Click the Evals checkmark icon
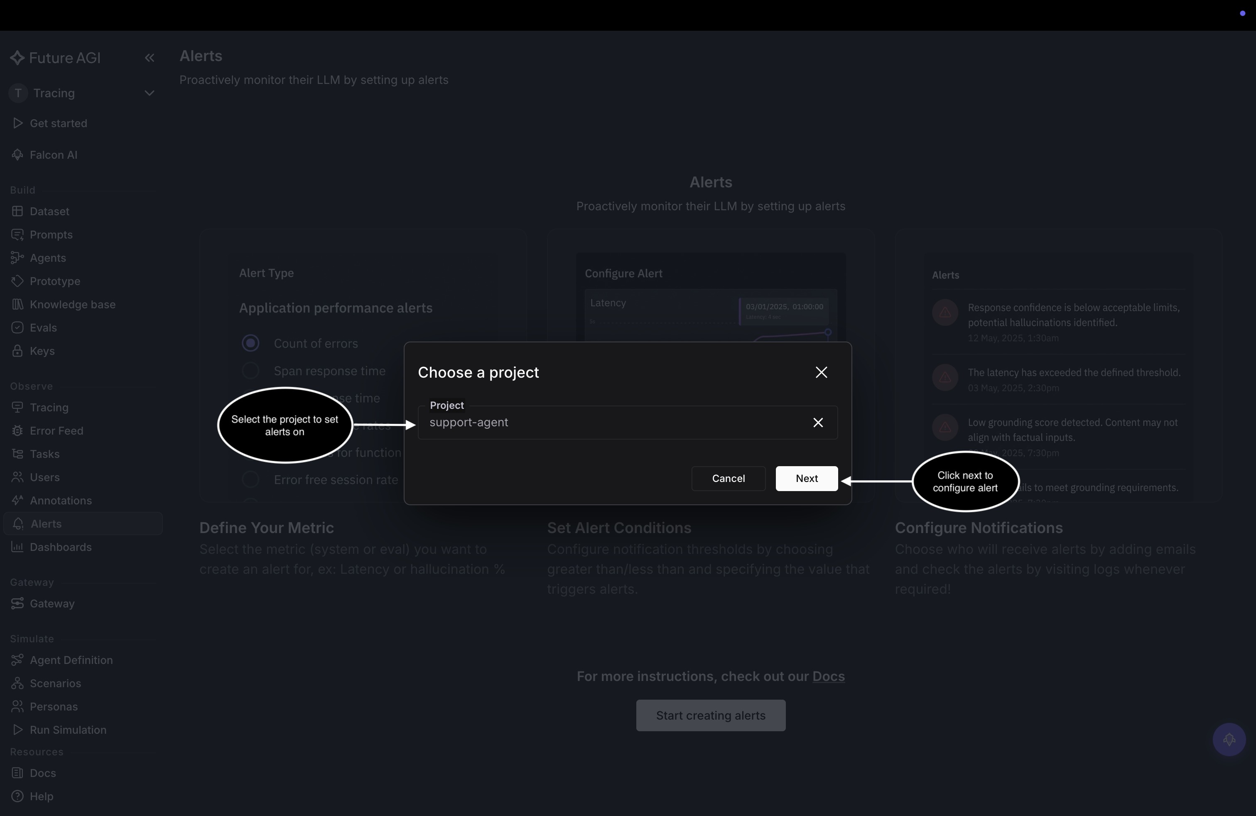The height and width of the screenshot is (816, 1256). click(x=17, y=327)
